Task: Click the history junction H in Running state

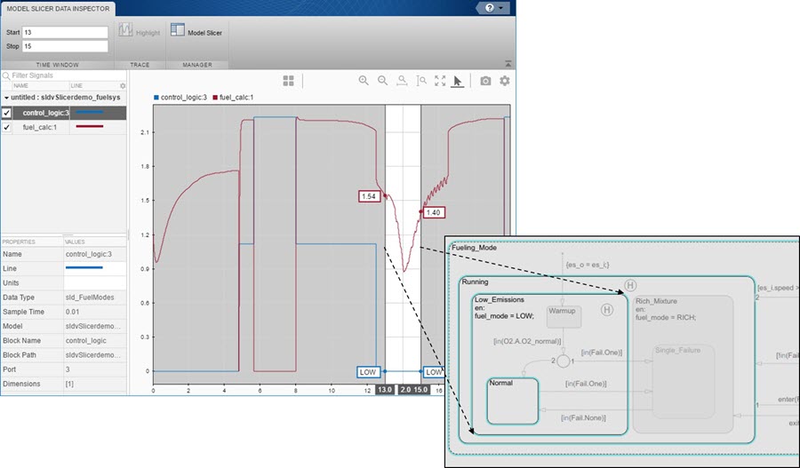Action: [x=630, y=285]
